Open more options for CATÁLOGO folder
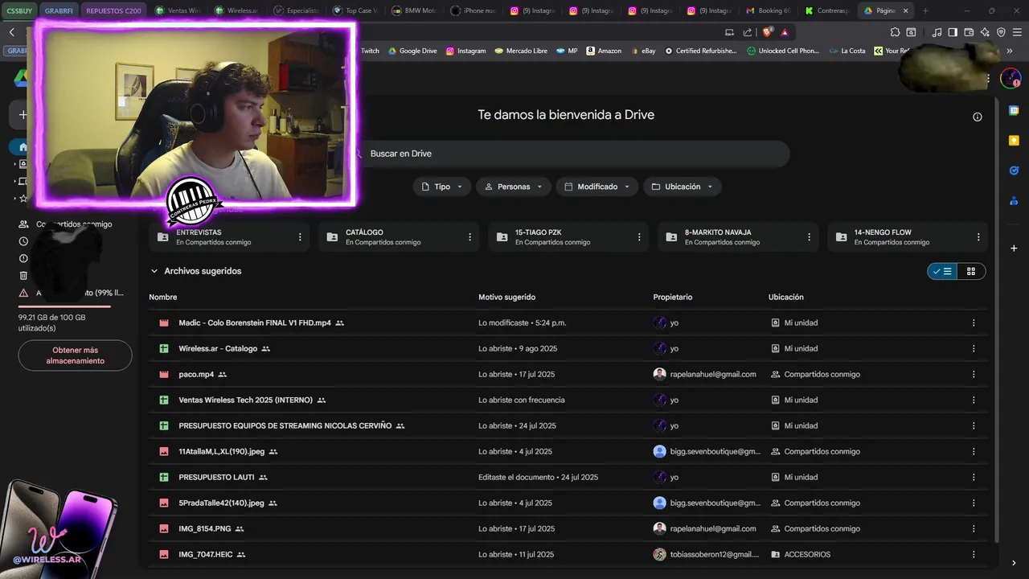Screen dimensions: 1029x579 pyautogui.click(x=469, y=237)
